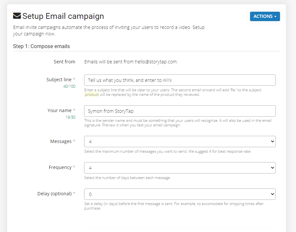Click into the Subject line input field
Image resolution: width=296 pixels, height=232 pixels.
tap(180, 80)
